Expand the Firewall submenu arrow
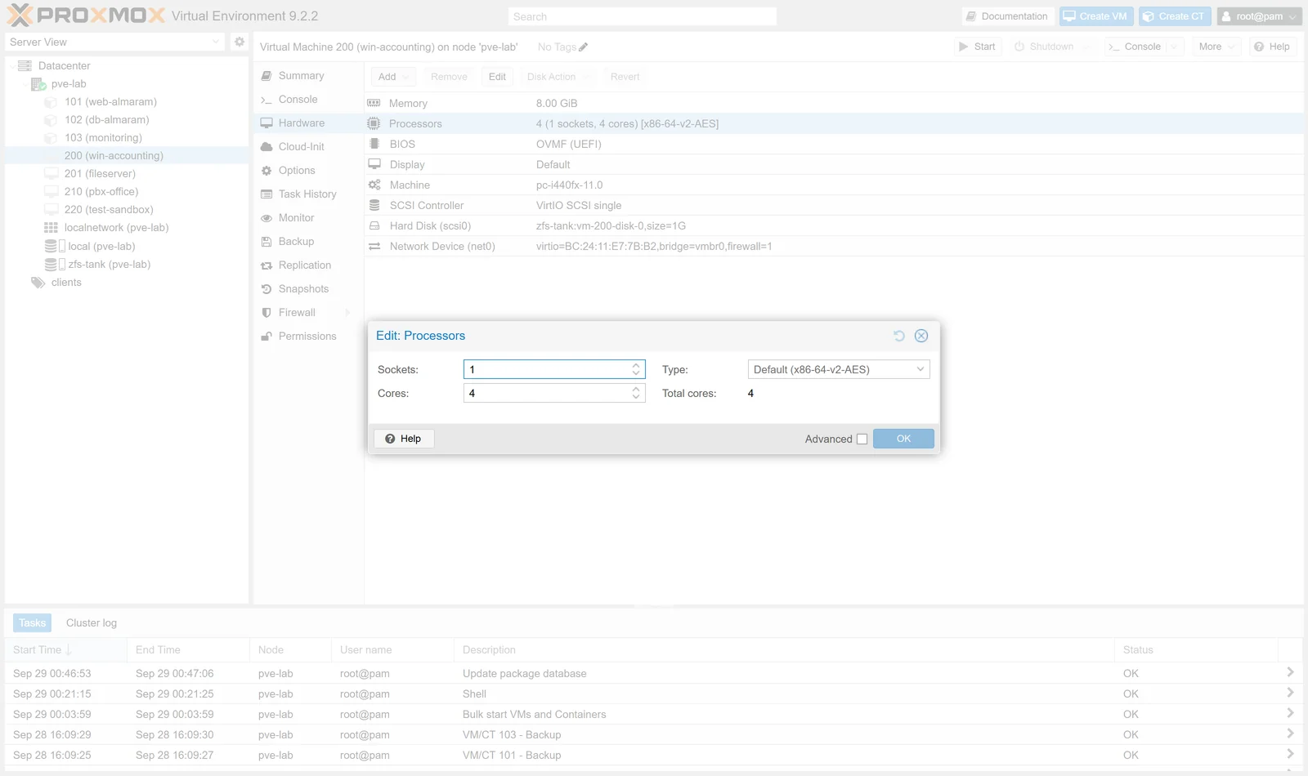This screenshot has height=776, width=1308. [347, 313]
